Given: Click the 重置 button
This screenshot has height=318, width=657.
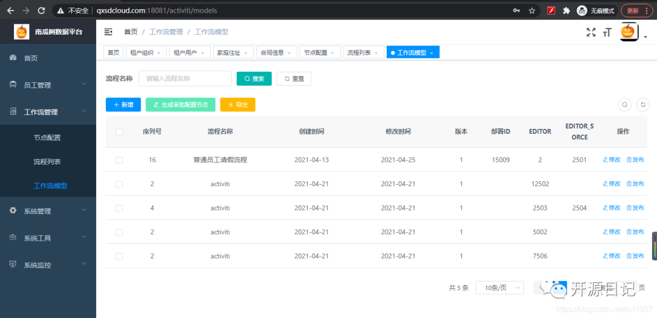Looking at the screenshot, I should pyautogui.click(x=294, y=78).
